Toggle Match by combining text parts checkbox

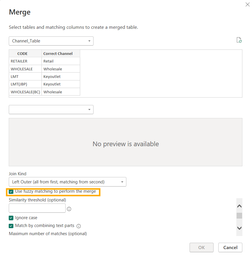coord(11,226)
